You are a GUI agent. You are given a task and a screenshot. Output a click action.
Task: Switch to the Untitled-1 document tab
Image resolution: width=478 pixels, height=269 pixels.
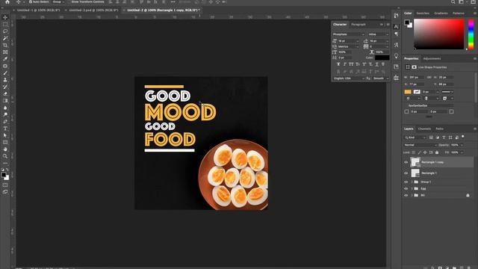click(x=38, y=10)
